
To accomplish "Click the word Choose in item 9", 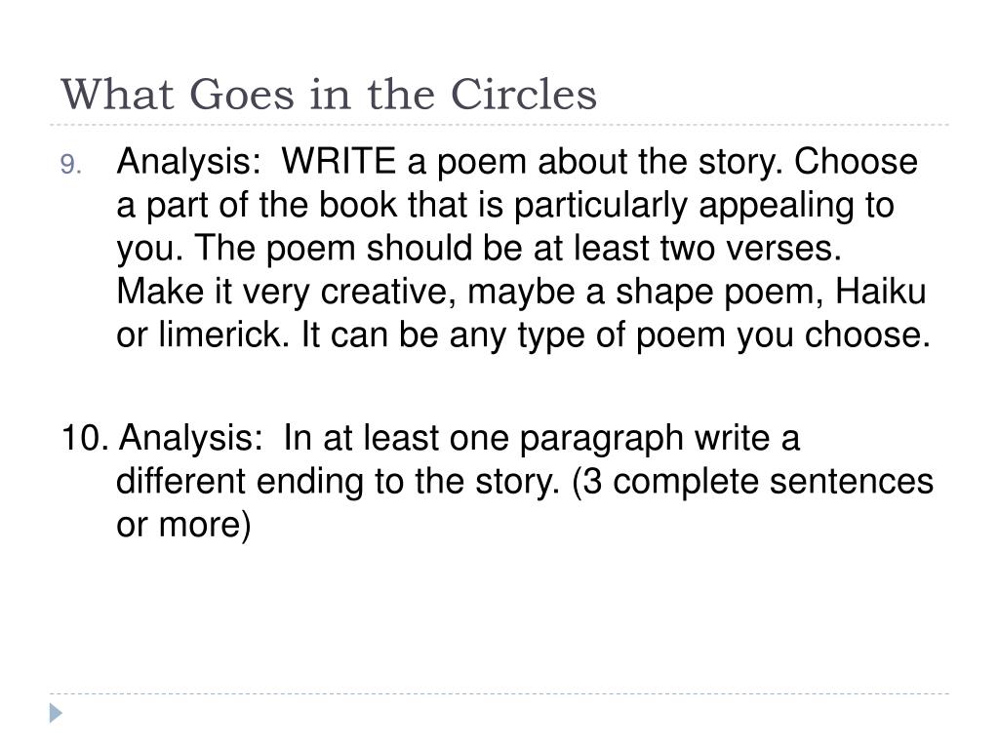I will 856,161.
